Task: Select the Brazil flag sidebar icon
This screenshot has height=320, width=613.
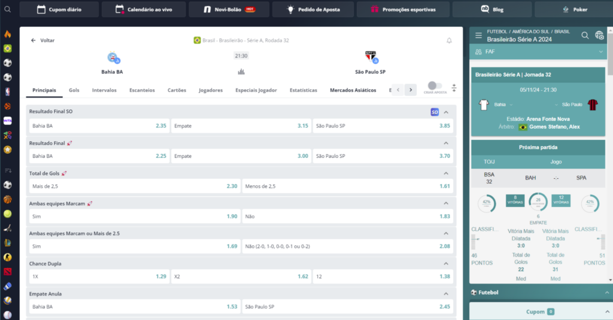Action: [7, 48]
